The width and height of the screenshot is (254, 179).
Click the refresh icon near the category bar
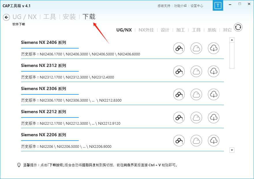[238, 27]
